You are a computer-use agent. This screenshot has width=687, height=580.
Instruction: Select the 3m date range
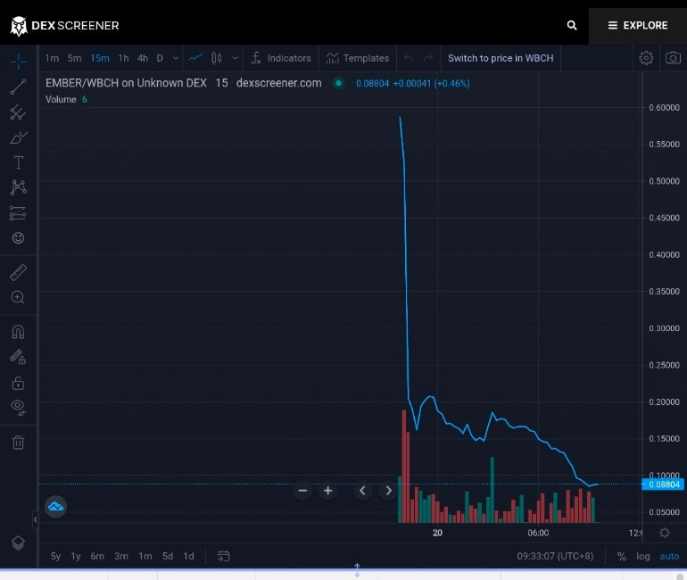pyautogui.click(x=121, y=556)
